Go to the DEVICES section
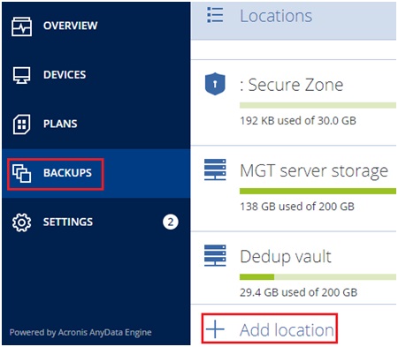The height and width of the screenshot is (347, 398). pos(65,75)
